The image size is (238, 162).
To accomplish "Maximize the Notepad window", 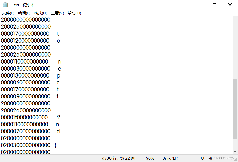I will (215, 5).
